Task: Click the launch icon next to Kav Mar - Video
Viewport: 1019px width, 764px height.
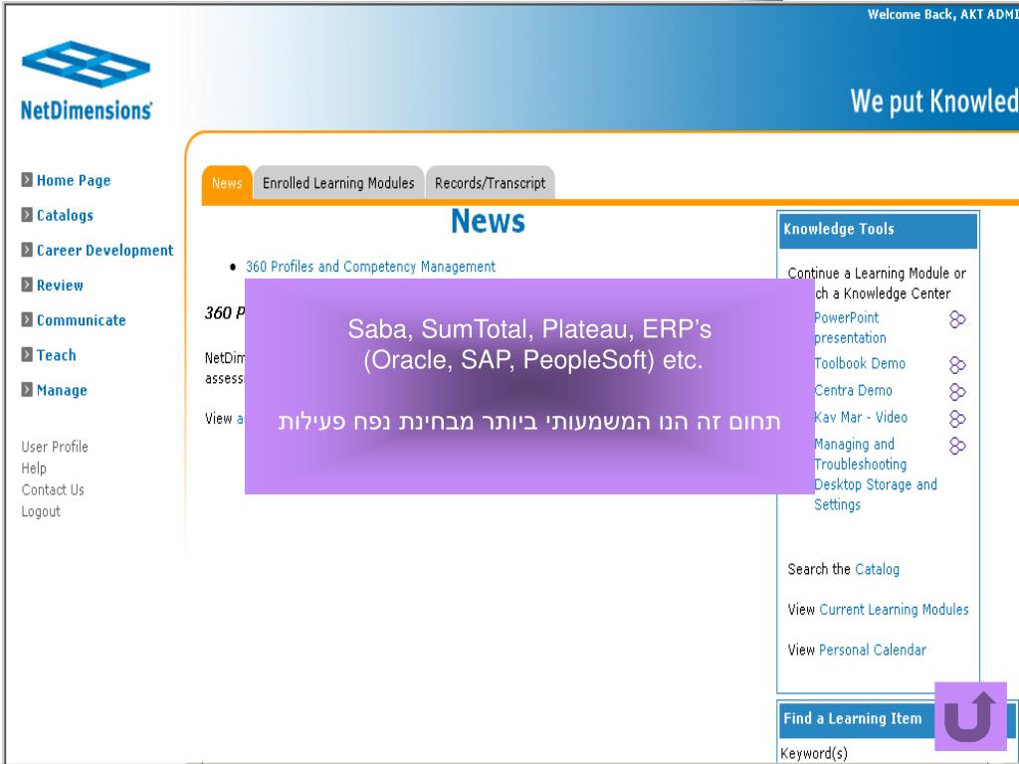Action: 957,419
